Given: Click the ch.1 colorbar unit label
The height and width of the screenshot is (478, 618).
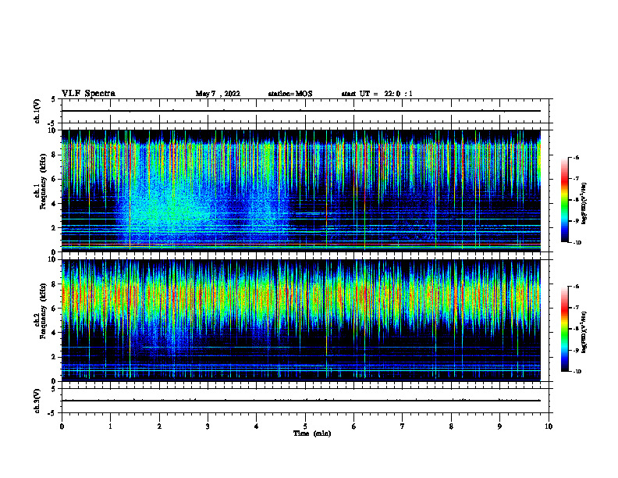Looking at the screenshot, I should (584, 204).
